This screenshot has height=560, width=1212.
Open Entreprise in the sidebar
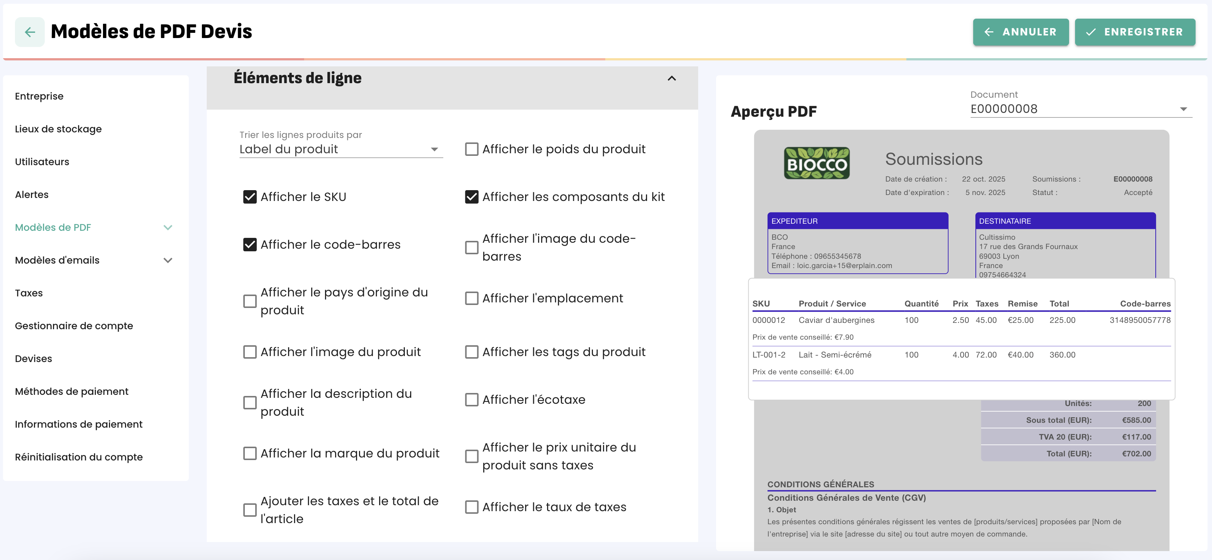(39, 97)
